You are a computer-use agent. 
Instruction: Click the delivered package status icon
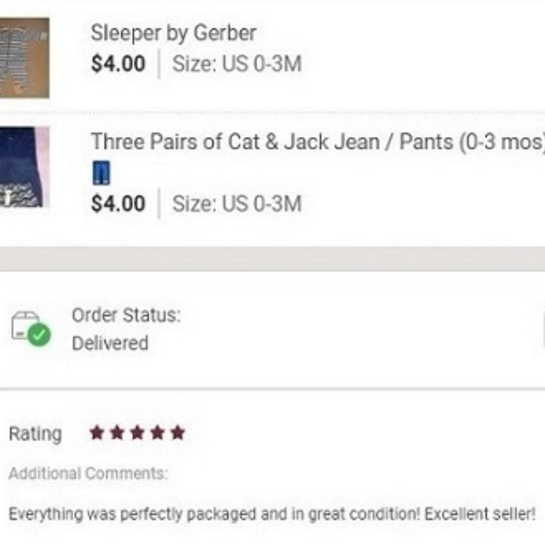(x=31, y=329)
